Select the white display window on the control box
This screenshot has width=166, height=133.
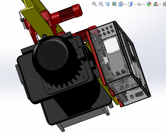tap(112, 46)
